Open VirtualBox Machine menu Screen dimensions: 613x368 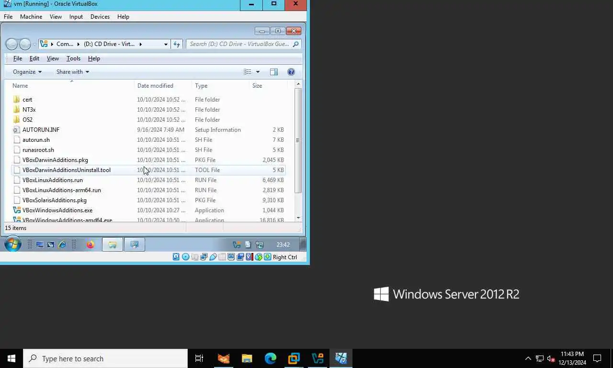click(31, 17)
